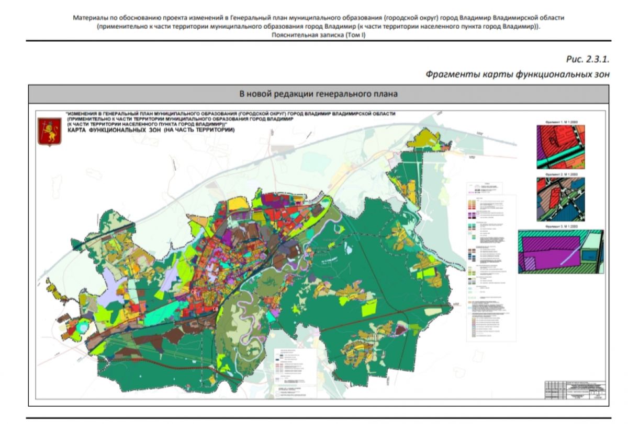The width and height of the screenshot is (628, 424).
Task: Select 'Пояснительная записка (Том I)' header line
Action: coord(319,34)
